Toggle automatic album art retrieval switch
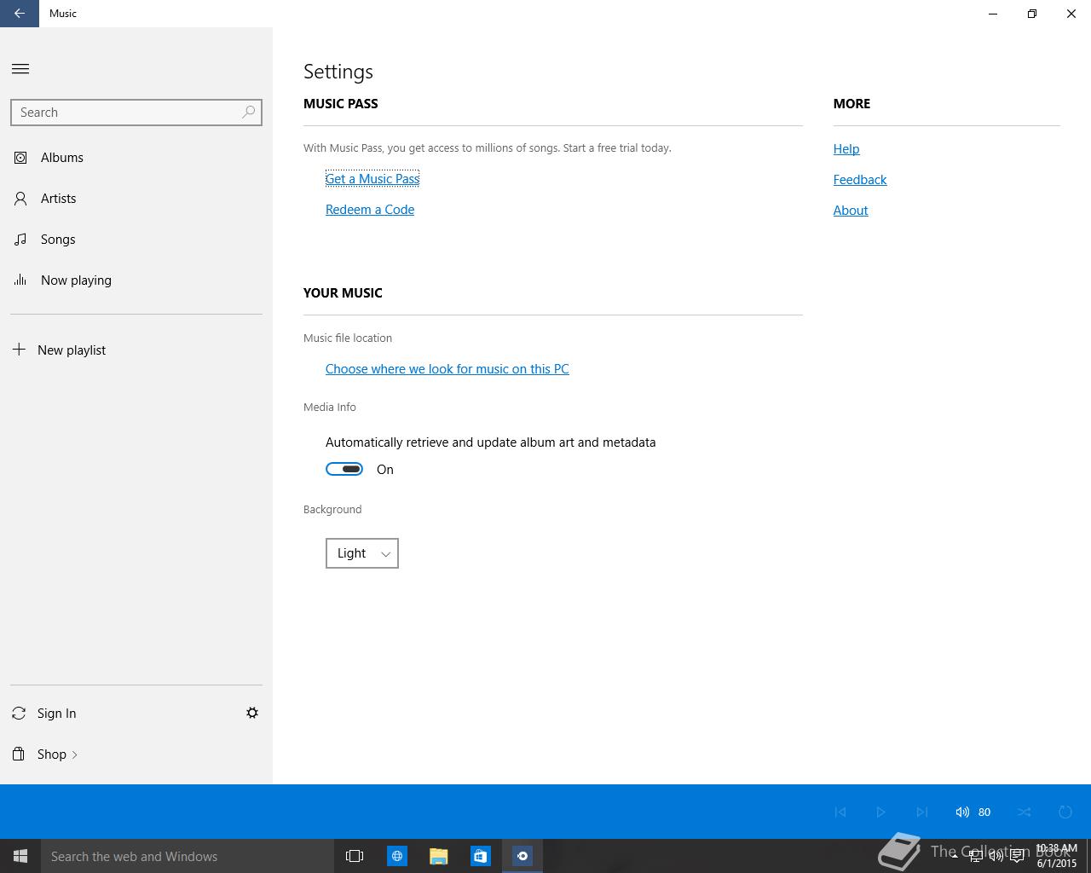Viewport: 1091px width, 873px height. pos(344,470)
